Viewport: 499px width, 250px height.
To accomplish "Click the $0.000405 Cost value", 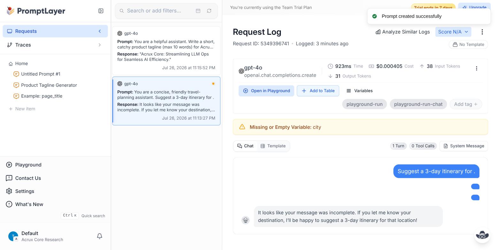I will pos(389,66).
